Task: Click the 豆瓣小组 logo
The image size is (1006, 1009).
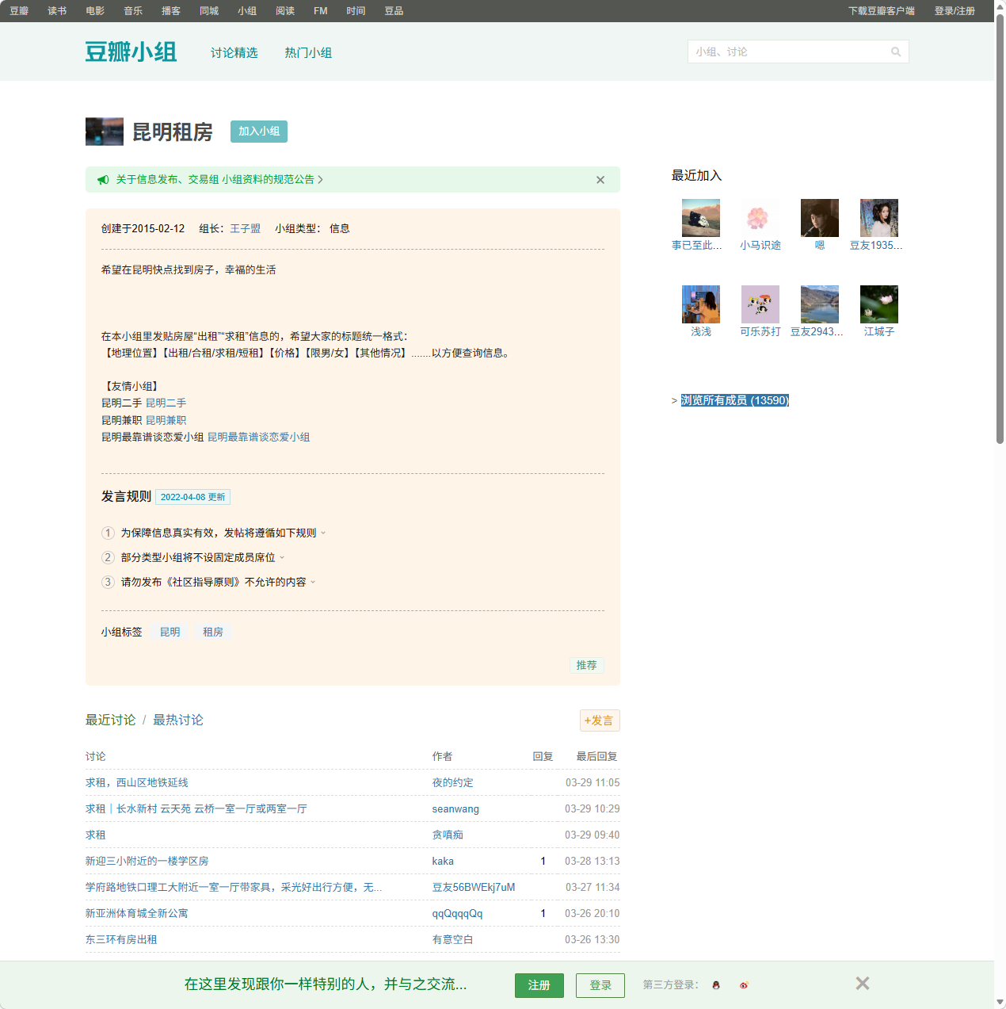Action: [x=131, y=51]
